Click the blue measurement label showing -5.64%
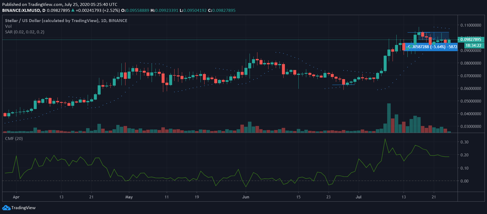Viewport: 487px width, 214px height. coord(431,47)
